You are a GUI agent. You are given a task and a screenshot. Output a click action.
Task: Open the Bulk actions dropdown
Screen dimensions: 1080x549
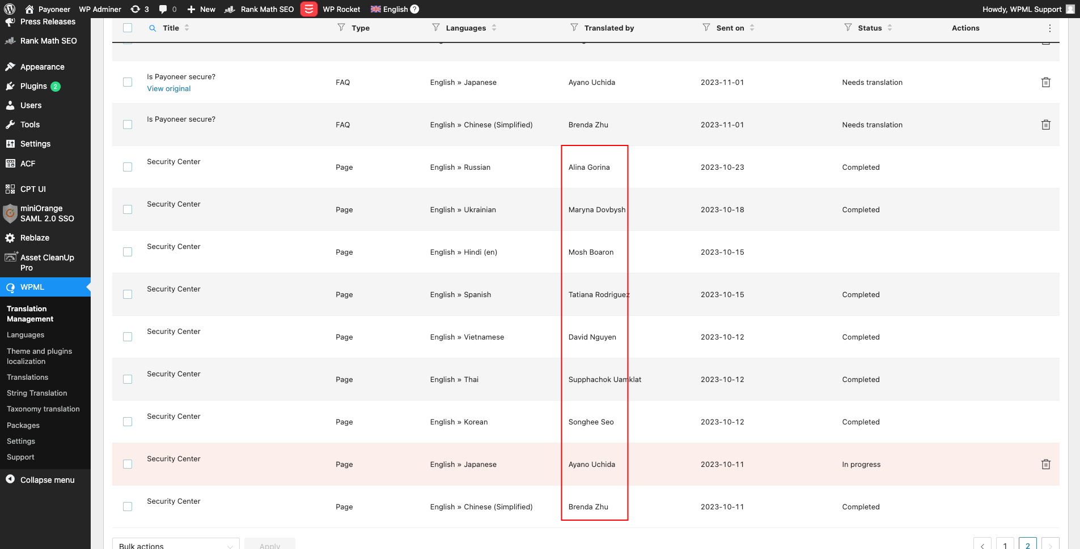pyautogui.click(x=176, y=544)
